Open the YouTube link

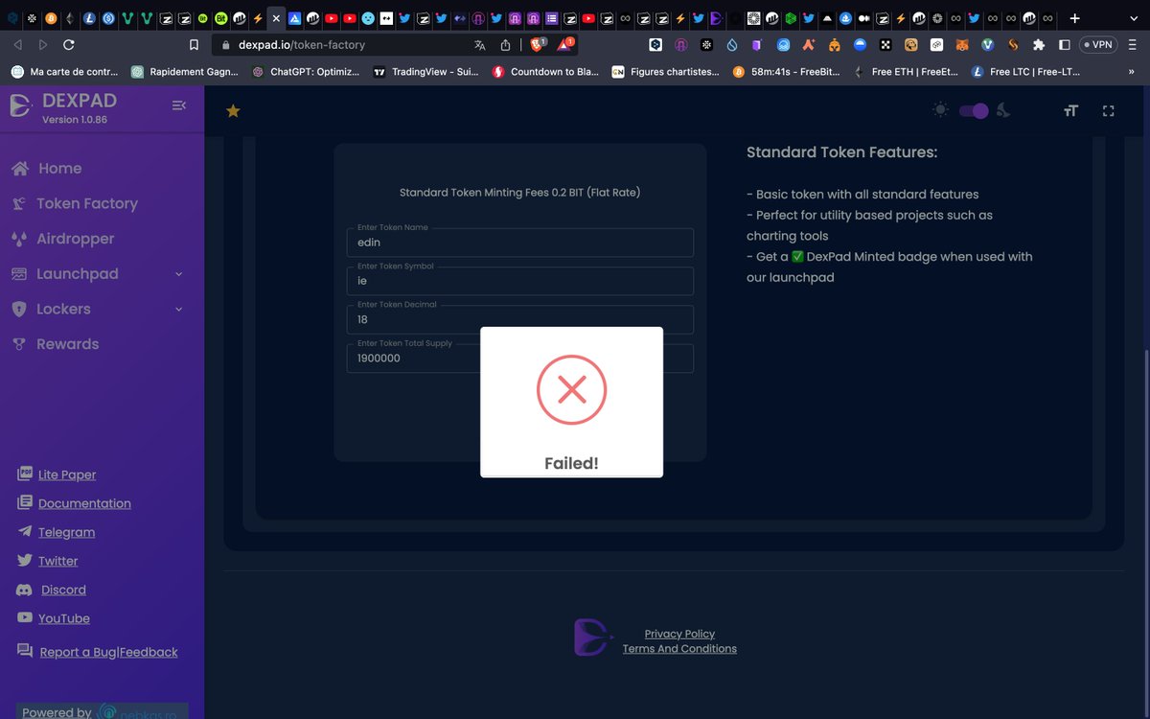[64, 618]
